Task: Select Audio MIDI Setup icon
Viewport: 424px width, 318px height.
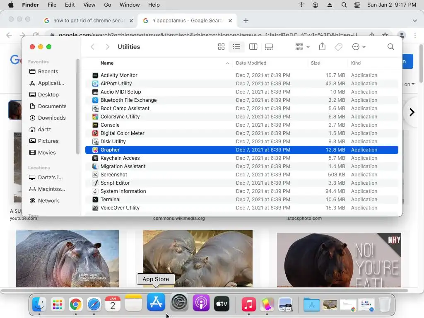Action: pyautogui.click(x=95, y=92)
